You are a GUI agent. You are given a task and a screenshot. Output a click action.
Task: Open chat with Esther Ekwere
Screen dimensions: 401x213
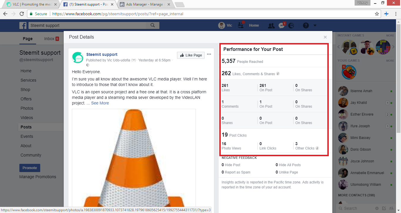pyautogui.click(x=365, y=114)
